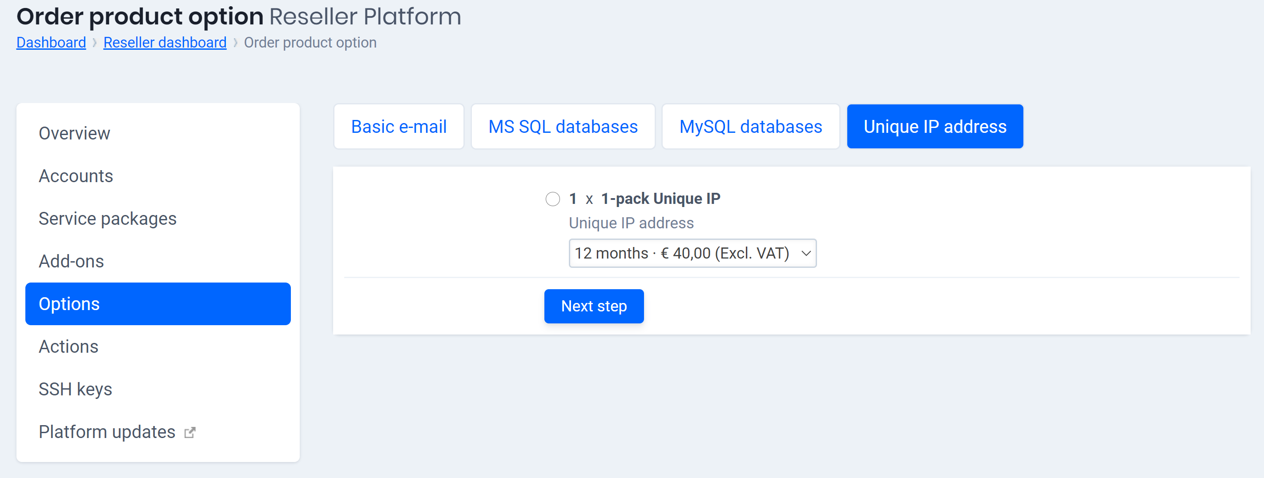Go to Dashboard via breadcrumb link
Screen dimensions: 1264x478
point(51,43)
